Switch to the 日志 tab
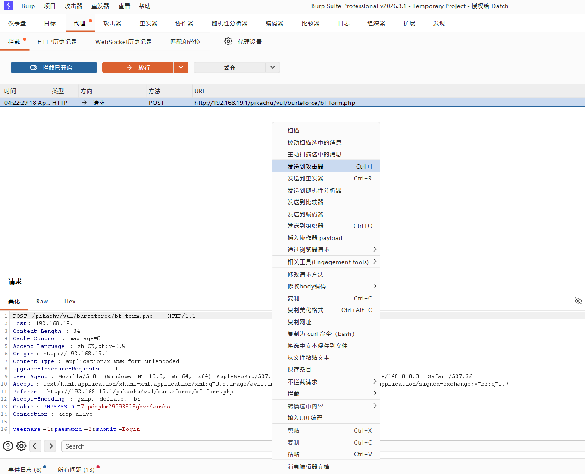585x474 pixels. tap(344, 23)
